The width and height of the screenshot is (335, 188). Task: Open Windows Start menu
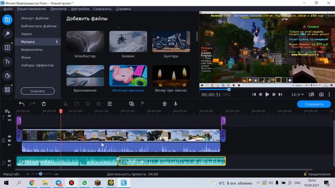coord(6,183)
